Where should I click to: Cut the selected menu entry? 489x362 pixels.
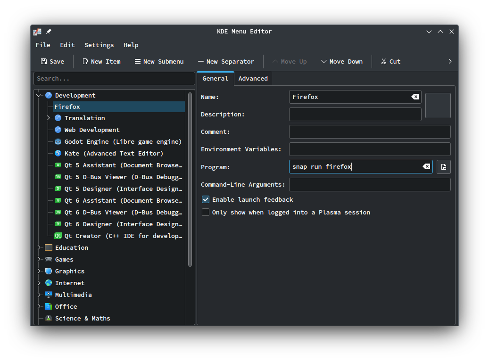[x=391, y=61]
